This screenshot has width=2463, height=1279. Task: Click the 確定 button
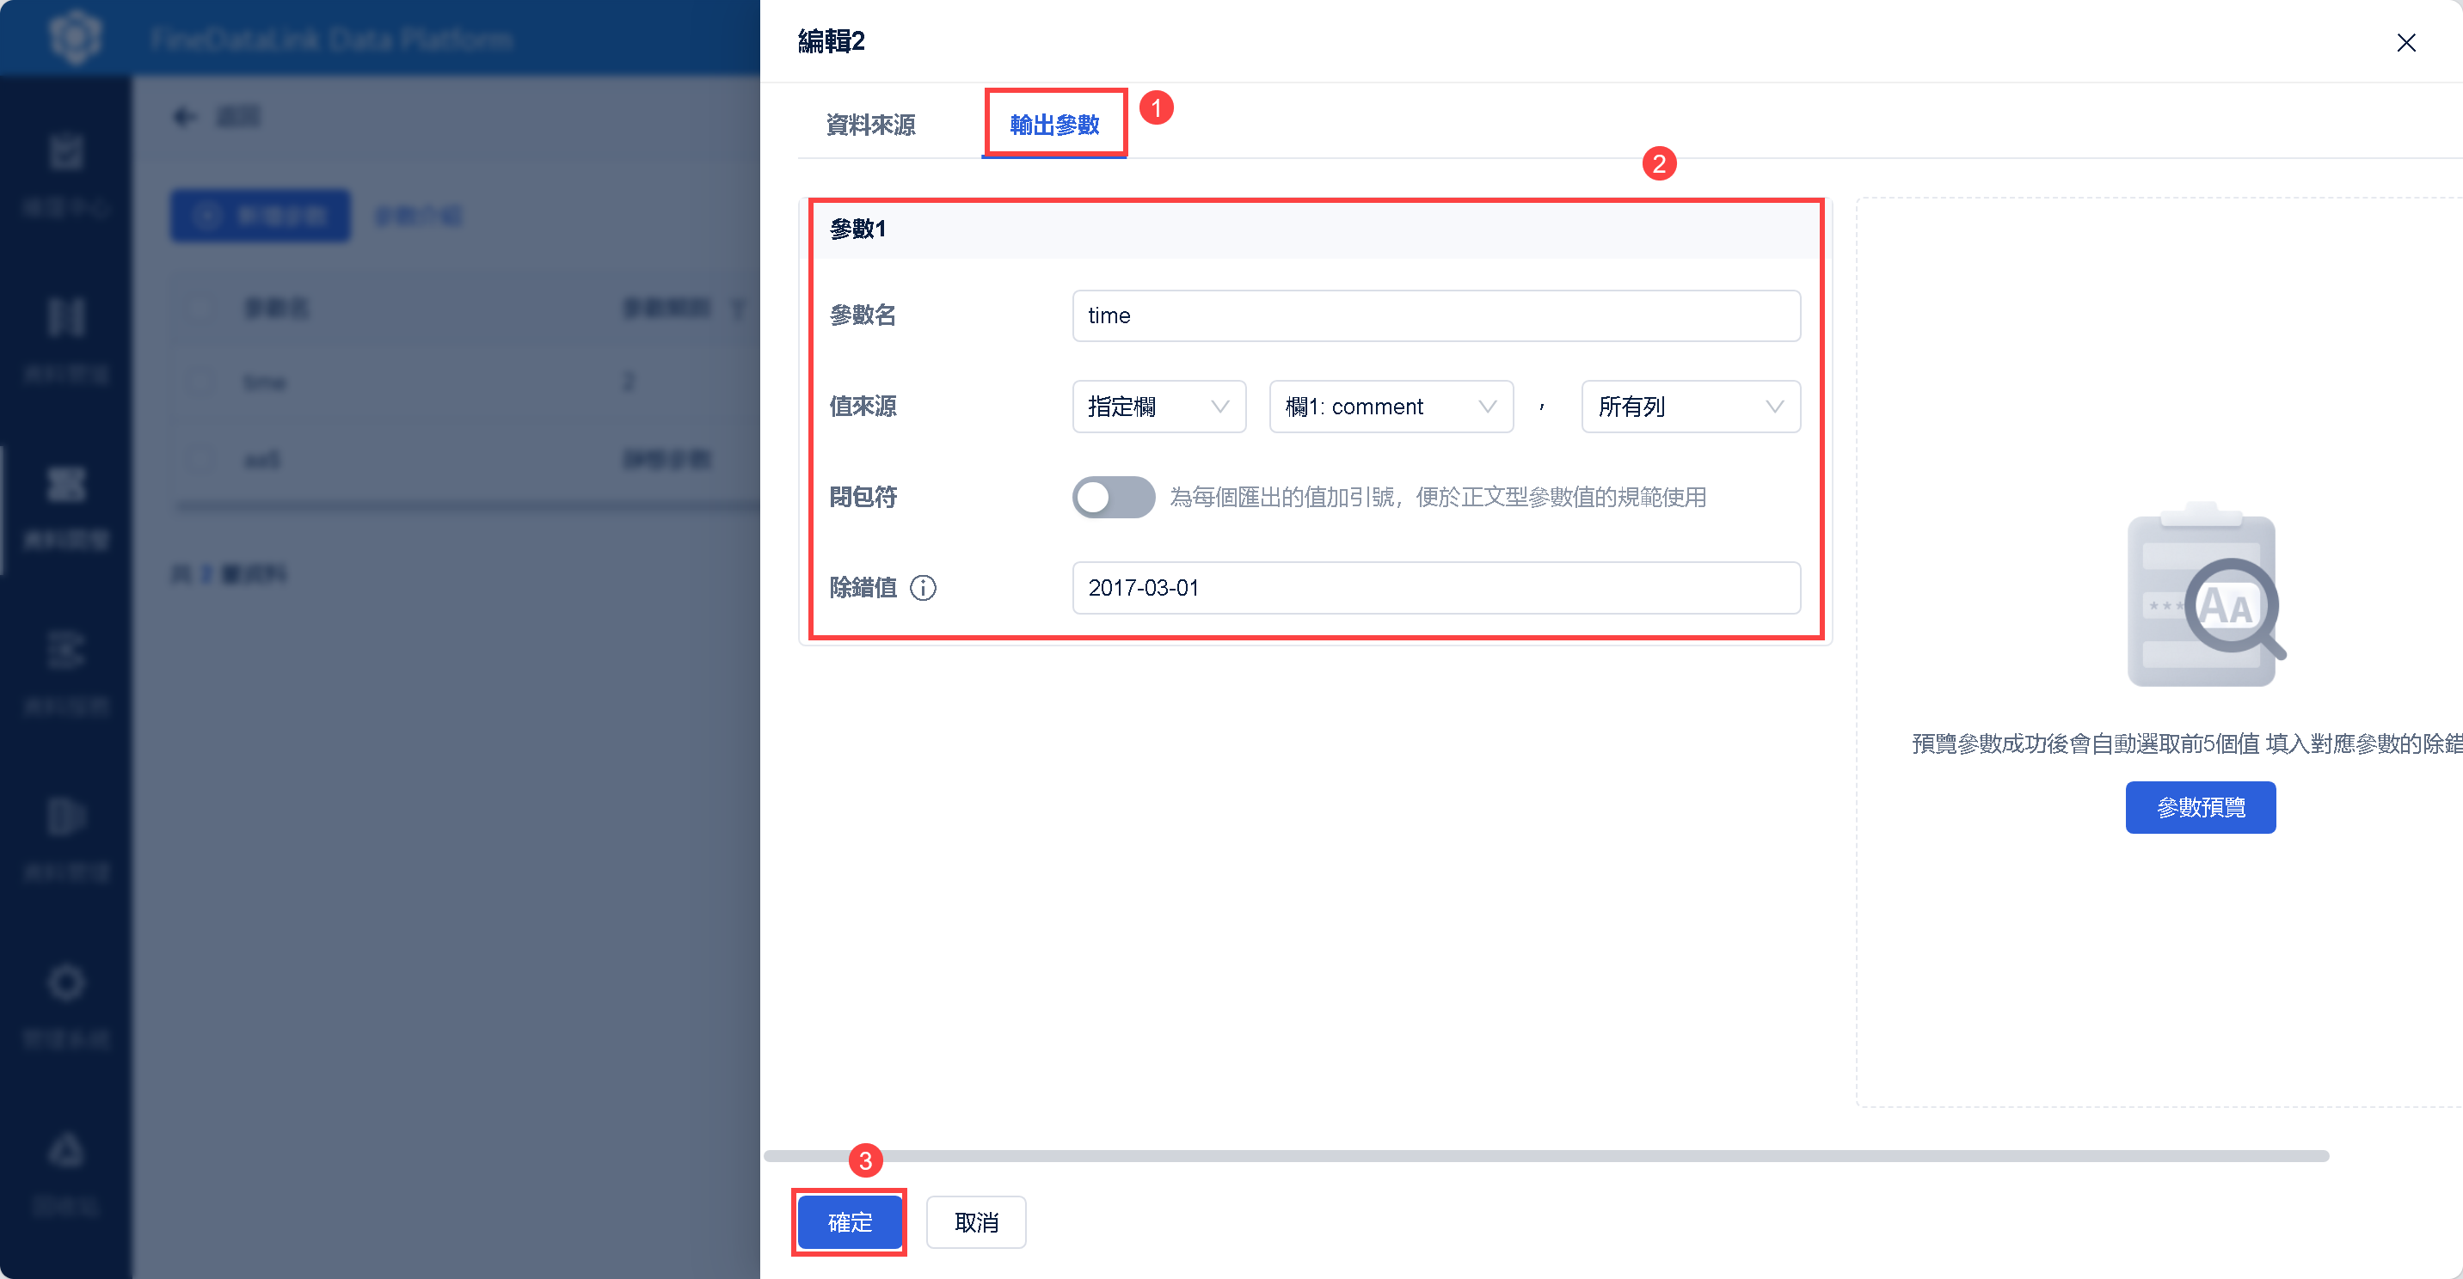[849, 1221]
